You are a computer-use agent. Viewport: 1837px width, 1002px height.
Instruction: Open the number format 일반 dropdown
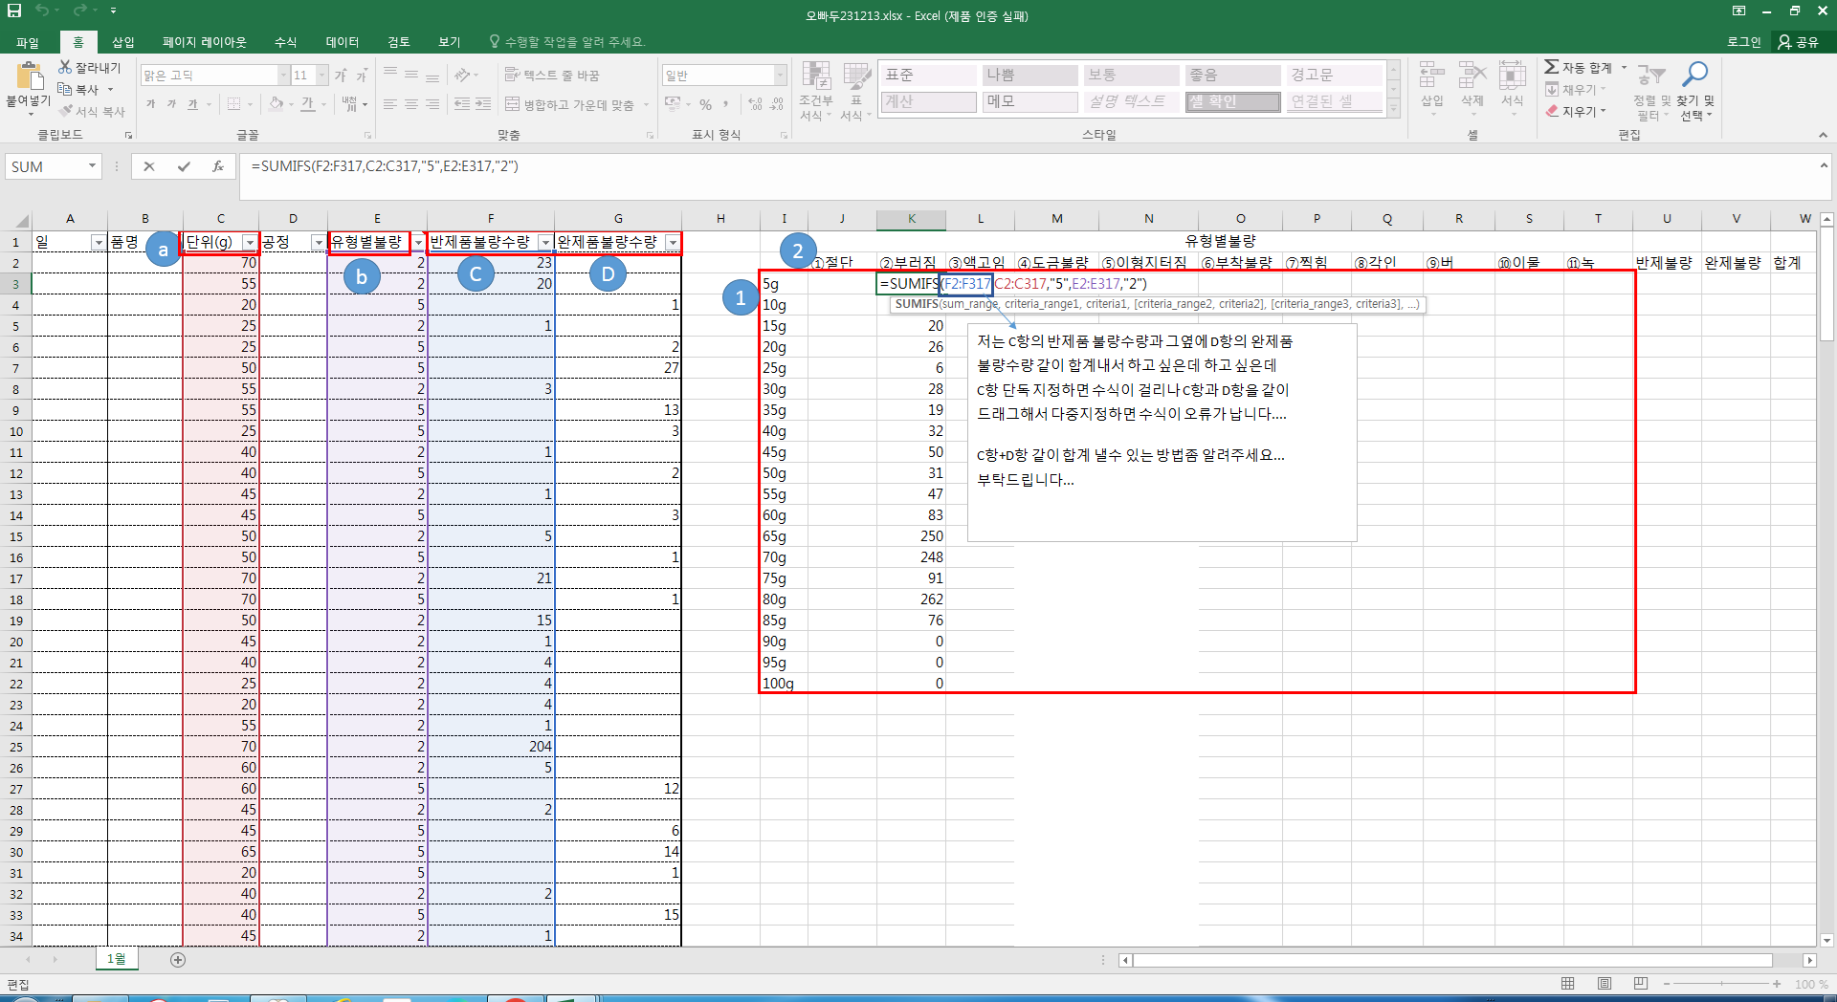[x=780, y=75]
